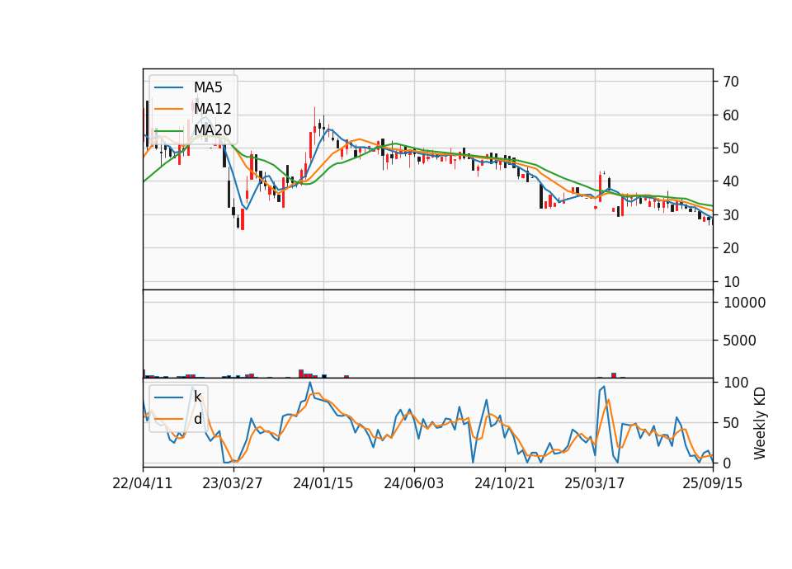Click the k legend label
The image size is (792, 569).
(x=197, y=397)
